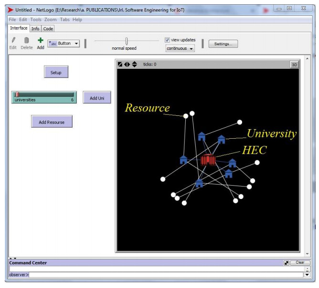
Task: Click the Edit pencil icon in toolbar
Action: click(13, 41)
